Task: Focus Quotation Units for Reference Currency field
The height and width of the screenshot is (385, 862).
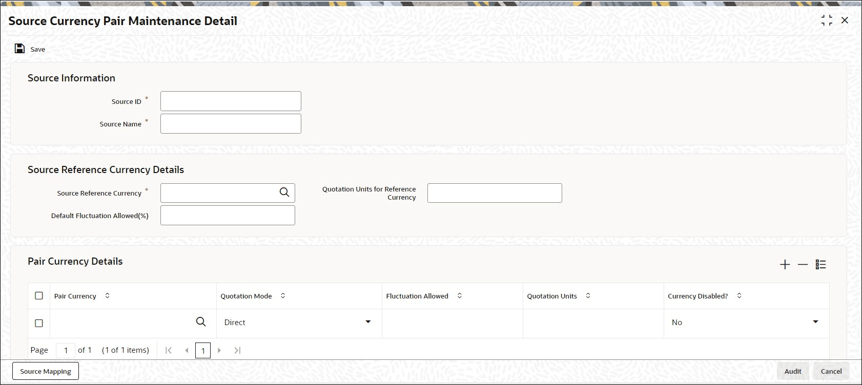Action: (x=495, y=193)
